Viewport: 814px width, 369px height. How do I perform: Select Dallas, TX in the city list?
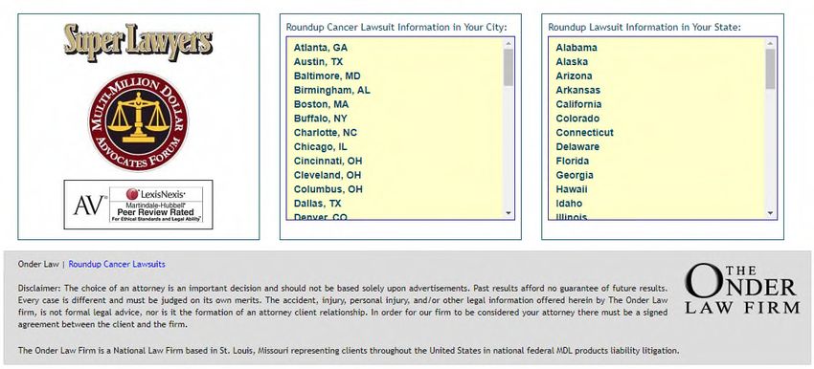coord(317,204)
